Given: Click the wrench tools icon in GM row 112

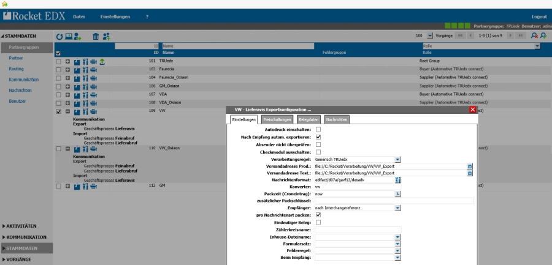Looking at the screenshot, I should (x=85, y=186).
